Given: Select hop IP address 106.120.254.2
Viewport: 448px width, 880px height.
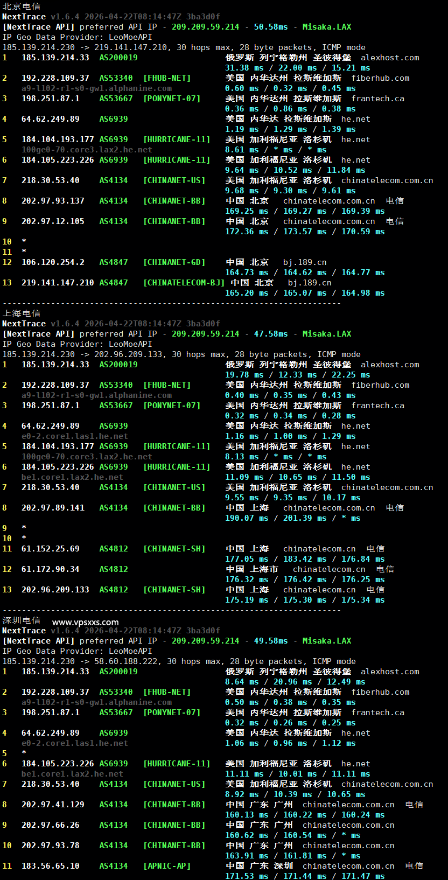Looking at the screenshot, I should [53, 262].
